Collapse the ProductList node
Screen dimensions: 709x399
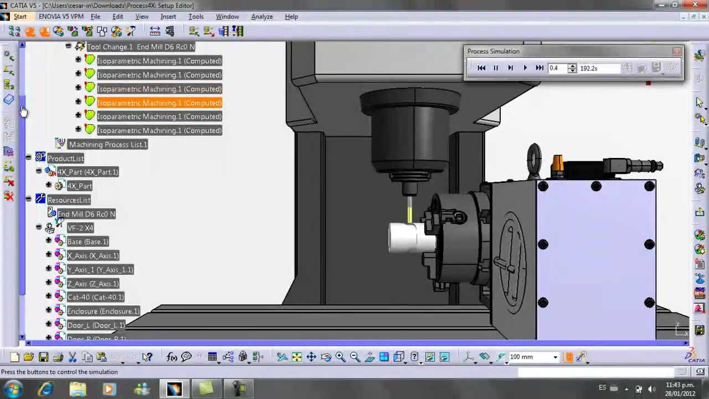point(28,157)
